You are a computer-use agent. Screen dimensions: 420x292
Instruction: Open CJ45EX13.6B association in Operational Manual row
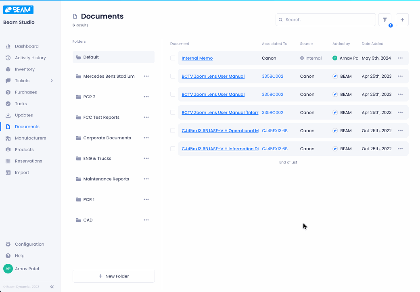click(275, 130)
